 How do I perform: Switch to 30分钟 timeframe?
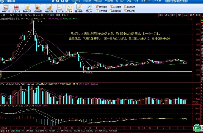[x=31, y=15]
